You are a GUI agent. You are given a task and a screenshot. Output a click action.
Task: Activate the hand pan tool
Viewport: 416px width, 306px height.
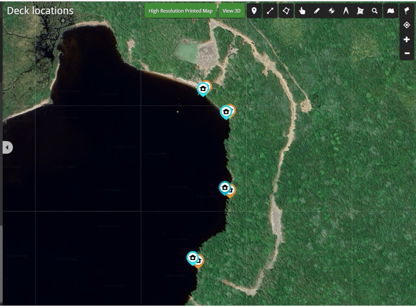(302, 11)
